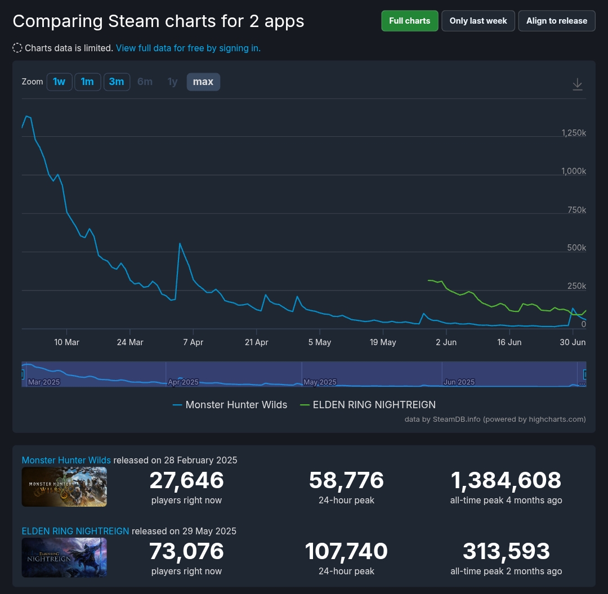Screen dimensions: 608x594
Task: Click the 58,776 24-hour peak value
Action: [346, 480]
